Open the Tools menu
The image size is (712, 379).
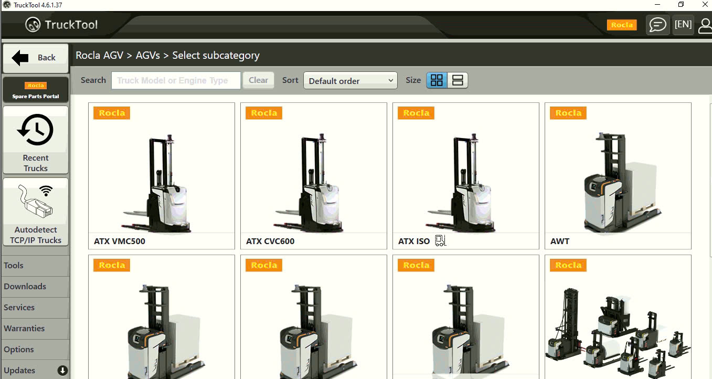click(35, 266)
